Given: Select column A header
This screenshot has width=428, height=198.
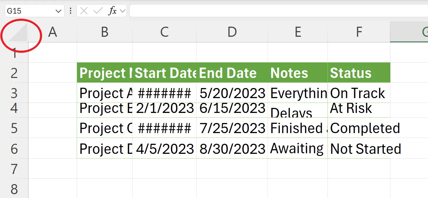Looking at the screenshot, I should (52, 32).
